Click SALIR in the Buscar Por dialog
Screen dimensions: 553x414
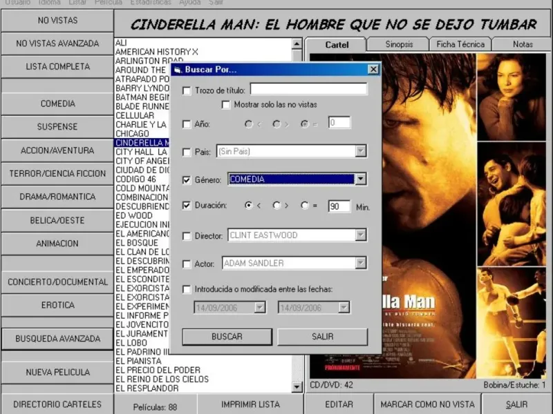click(322, 337)
